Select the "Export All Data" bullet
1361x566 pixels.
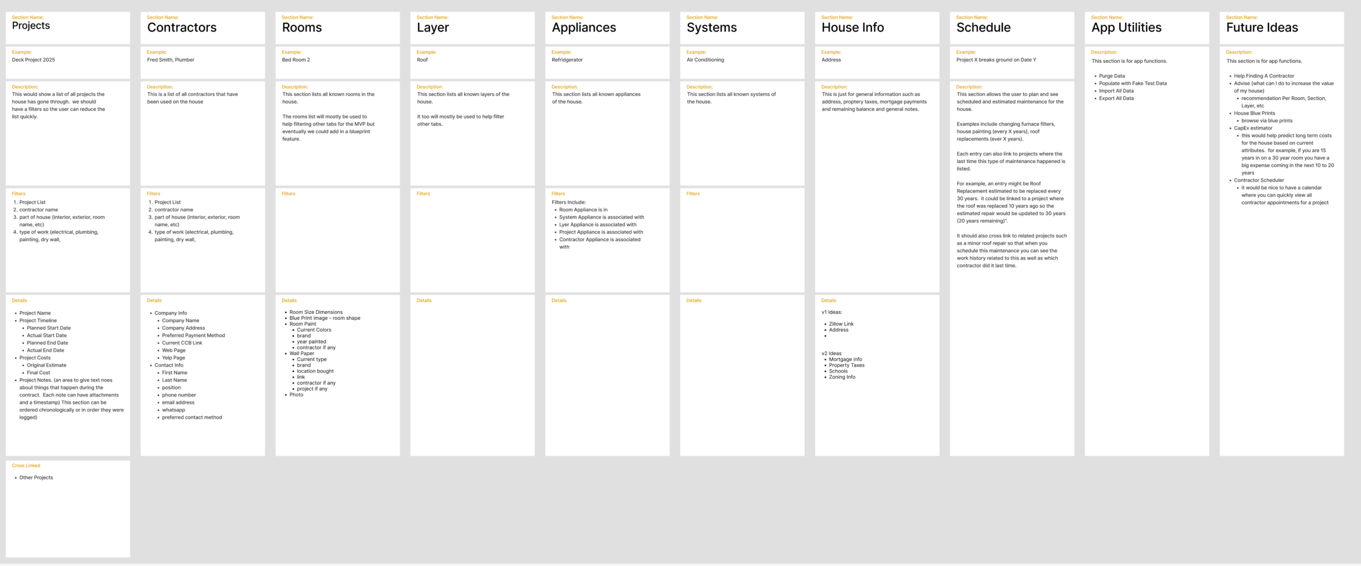pos(1116,98)
